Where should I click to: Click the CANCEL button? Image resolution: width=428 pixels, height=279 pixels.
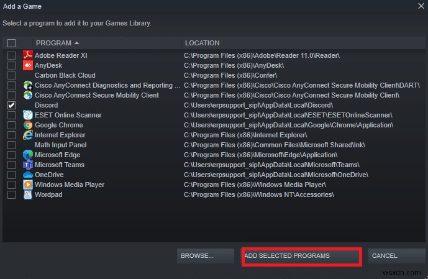click(x=396, y=256)
